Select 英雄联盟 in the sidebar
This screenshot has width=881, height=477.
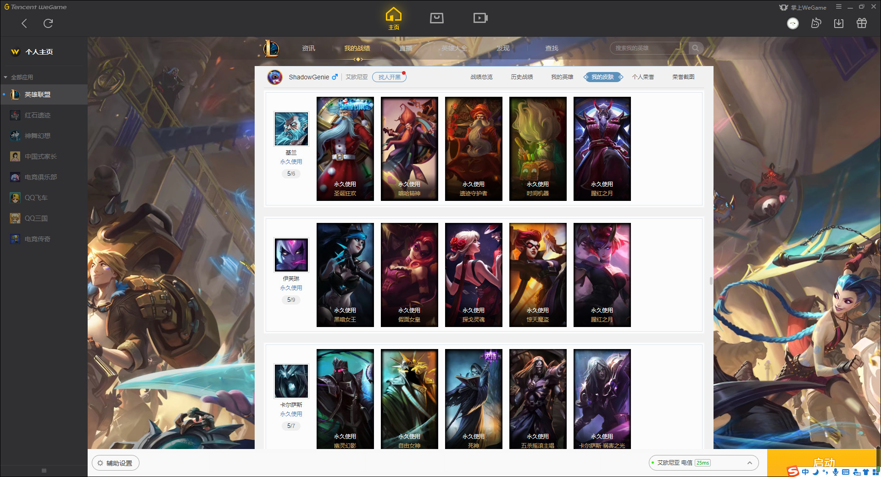point(44,94)
